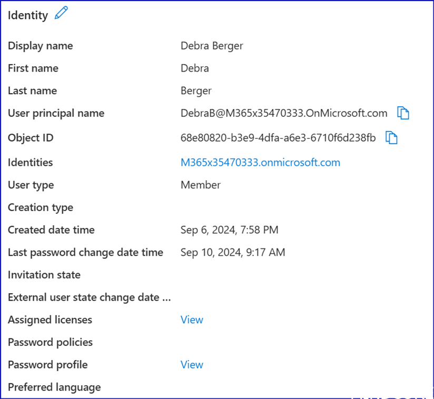
Task: Copy the User principal name to clipboard
Action: click(403, 113)
